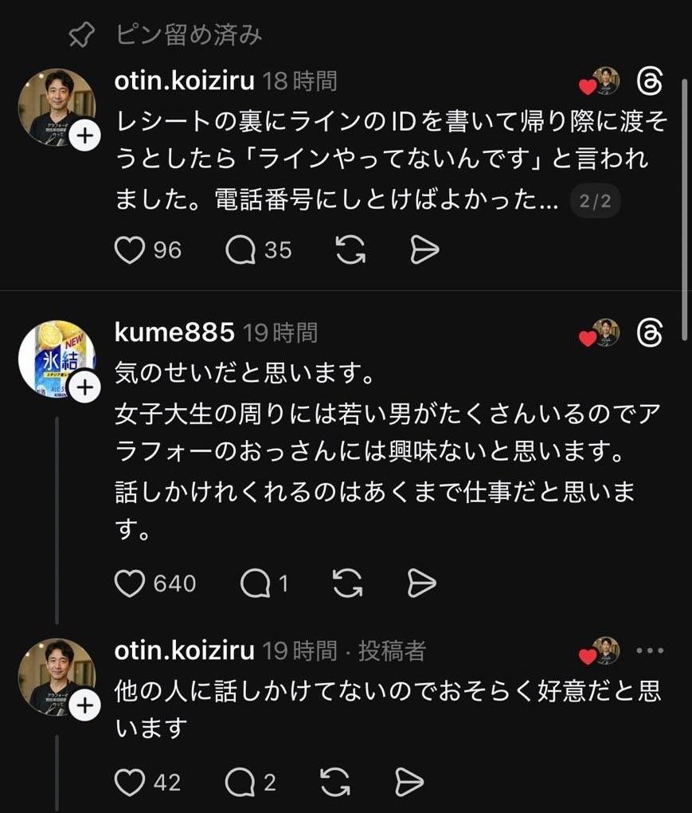Open the 2/2 thread indicator badge

[x=595, y=202]
